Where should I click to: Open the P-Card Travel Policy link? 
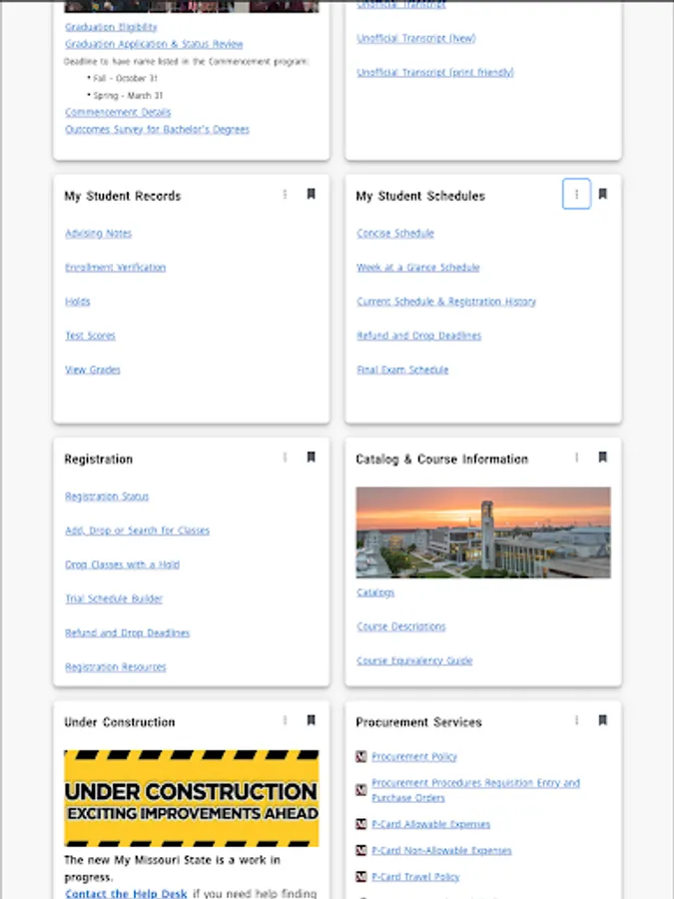(x=415, y=877)
